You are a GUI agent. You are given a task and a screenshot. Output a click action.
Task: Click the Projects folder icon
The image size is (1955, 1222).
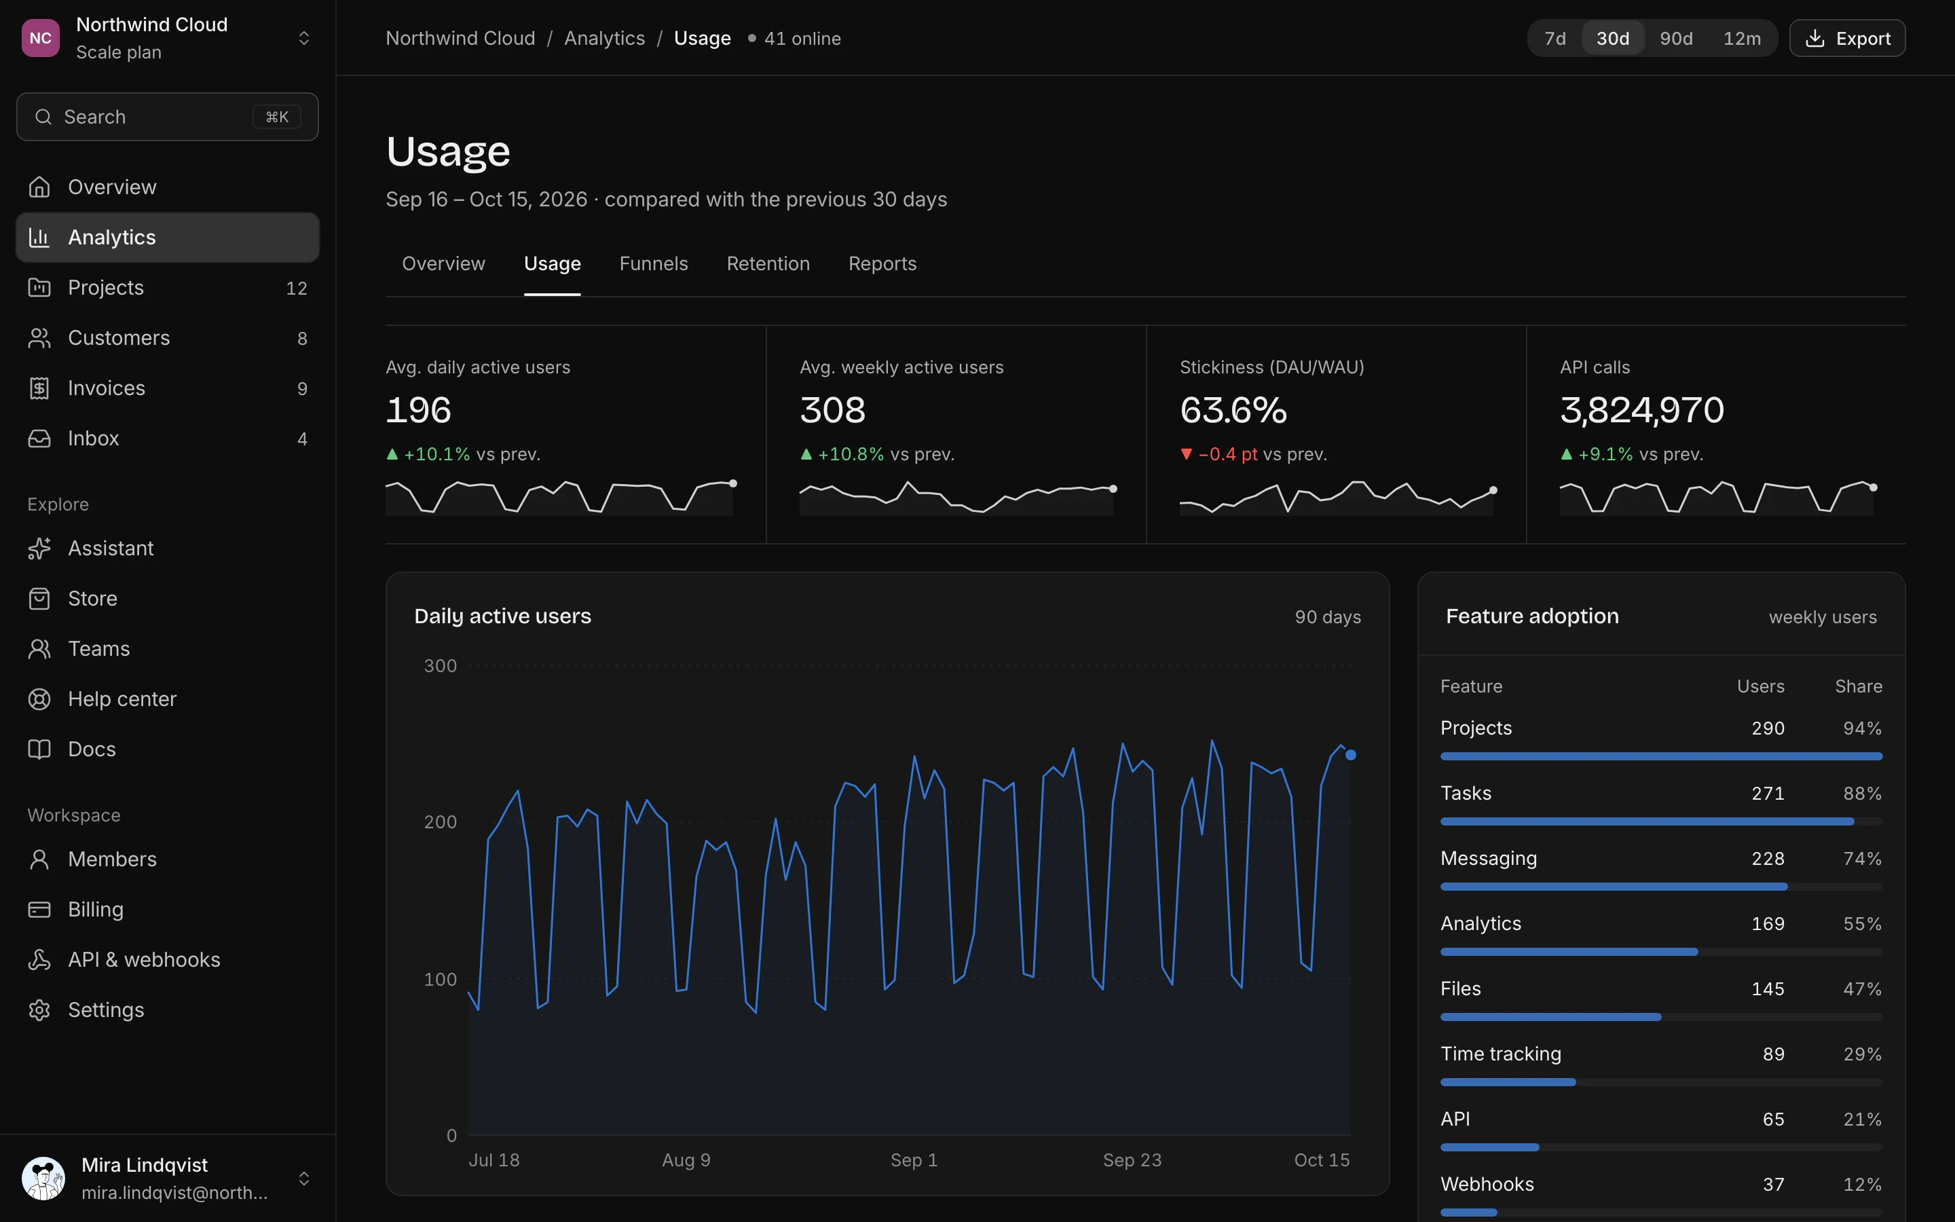click(39, 287)
